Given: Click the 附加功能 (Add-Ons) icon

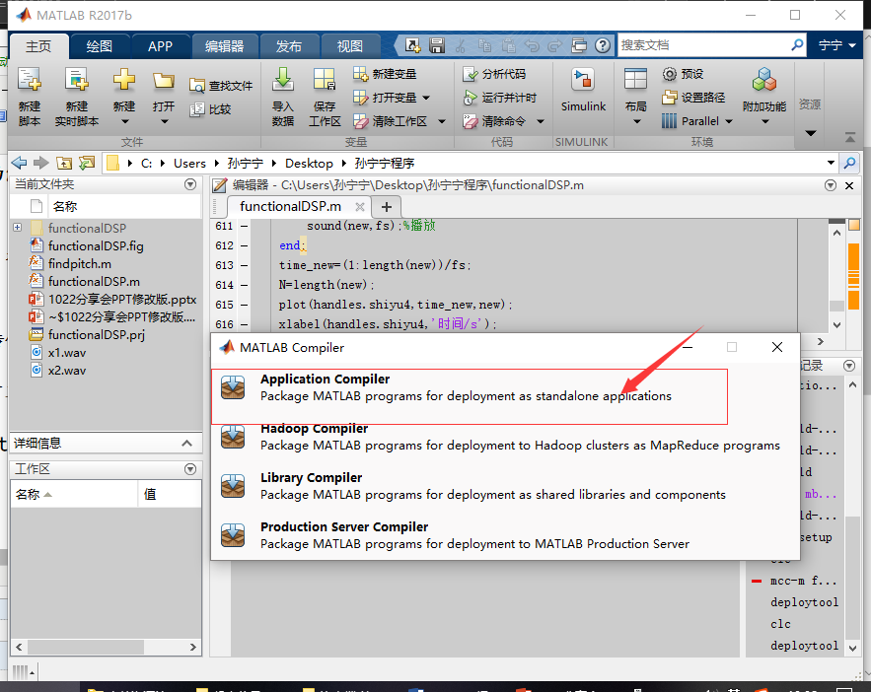Looking at the screenshot, I should pyautogui.click(x=764, y=81).
